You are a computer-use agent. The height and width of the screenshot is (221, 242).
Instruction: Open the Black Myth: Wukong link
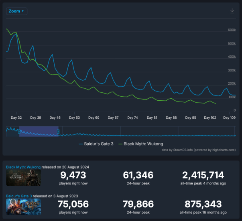23,167
